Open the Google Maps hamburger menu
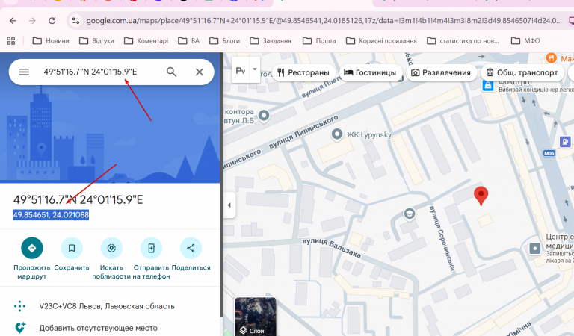The width and height of the screenshot is (574, 336). click(x=24, y=72)
